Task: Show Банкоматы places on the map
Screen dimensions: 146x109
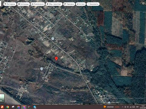Action: point(93,4)
